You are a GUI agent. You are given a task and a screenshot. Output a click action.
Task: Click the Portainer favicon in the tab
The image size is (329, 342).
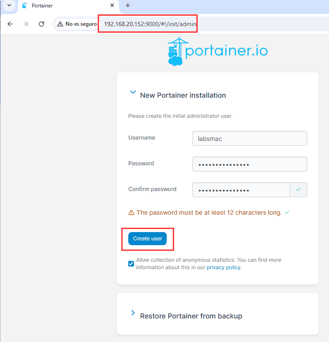click(24, 6)
